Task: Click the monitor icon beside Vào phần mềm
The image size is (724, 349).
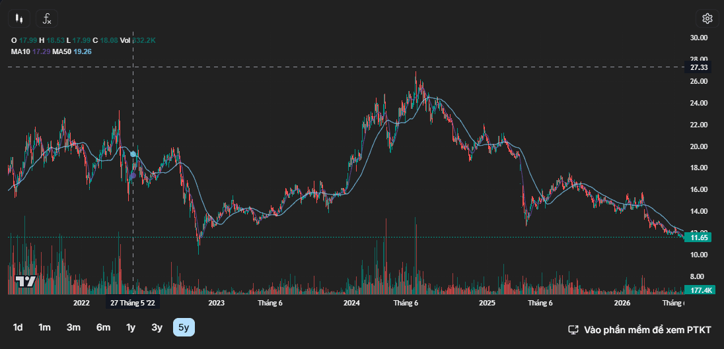Action: 573,330
